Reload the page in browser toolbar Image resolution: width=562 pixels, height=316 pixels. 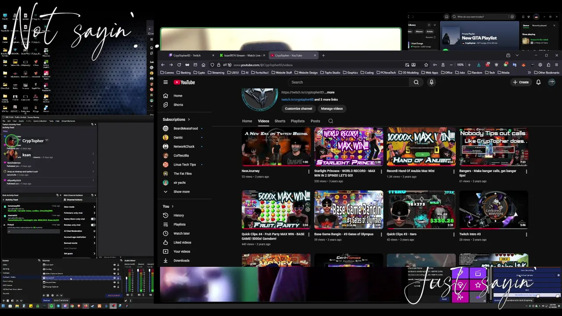pyautogui.click(x=179, y=65)
